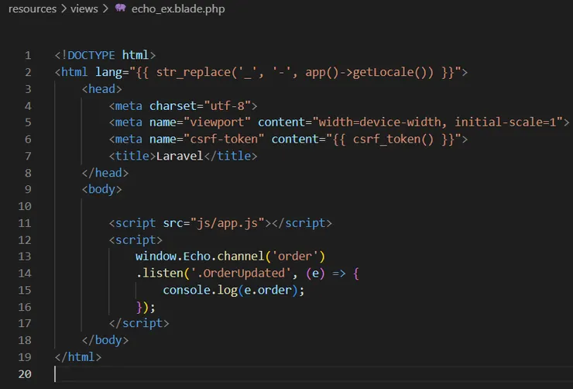Click the Blade elephant file icon in breadcrumb
Viewport: 573px width, 389px height.
tap(120, 8)
